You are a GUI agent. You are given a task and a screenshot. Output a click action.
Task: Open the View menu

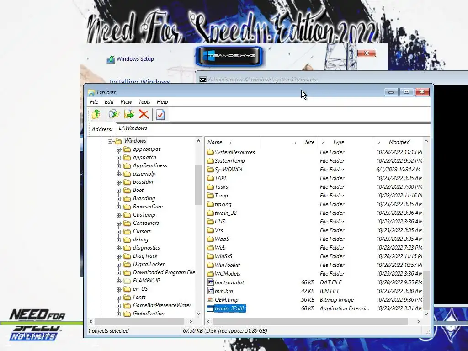click(x=126, y=102)
